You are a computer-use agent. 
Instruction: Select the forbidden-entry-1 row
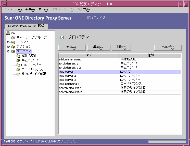[x=120, y=64]
